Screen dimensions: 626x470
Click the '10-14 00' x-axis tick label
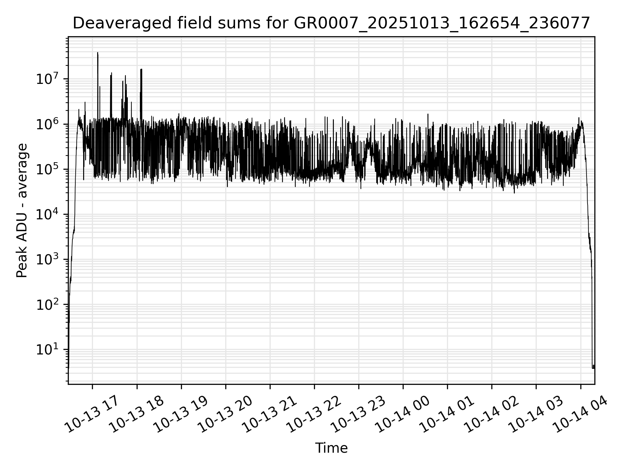point(402,415)
